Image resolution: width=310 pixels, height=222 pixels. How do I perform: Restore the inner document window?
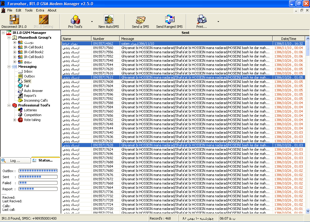pyautogui.click(x=302, y=11)
